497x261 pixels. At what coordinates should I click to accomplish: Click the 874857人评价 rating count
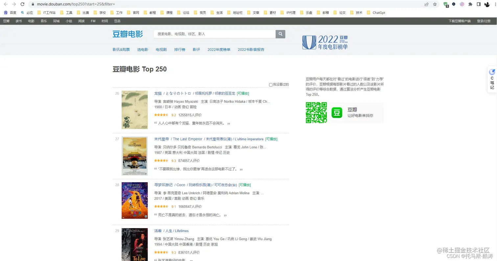click(189, 161)
